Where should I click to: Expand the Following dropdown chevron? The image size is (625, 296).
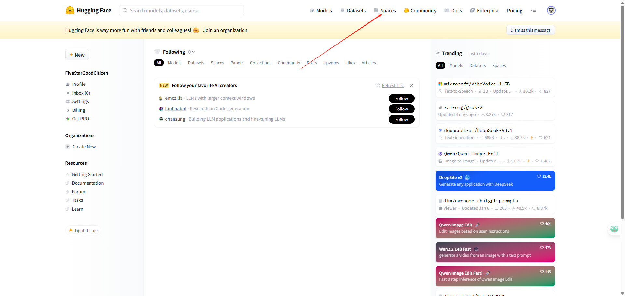pyautogui.click(x=193, y=52)
